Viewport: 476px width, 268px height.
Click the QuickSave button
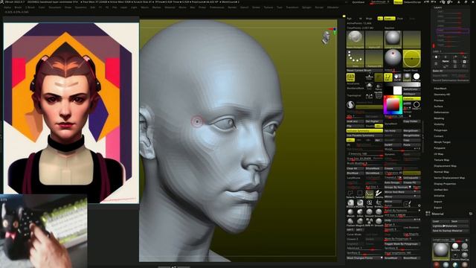(x=358, y=2)
